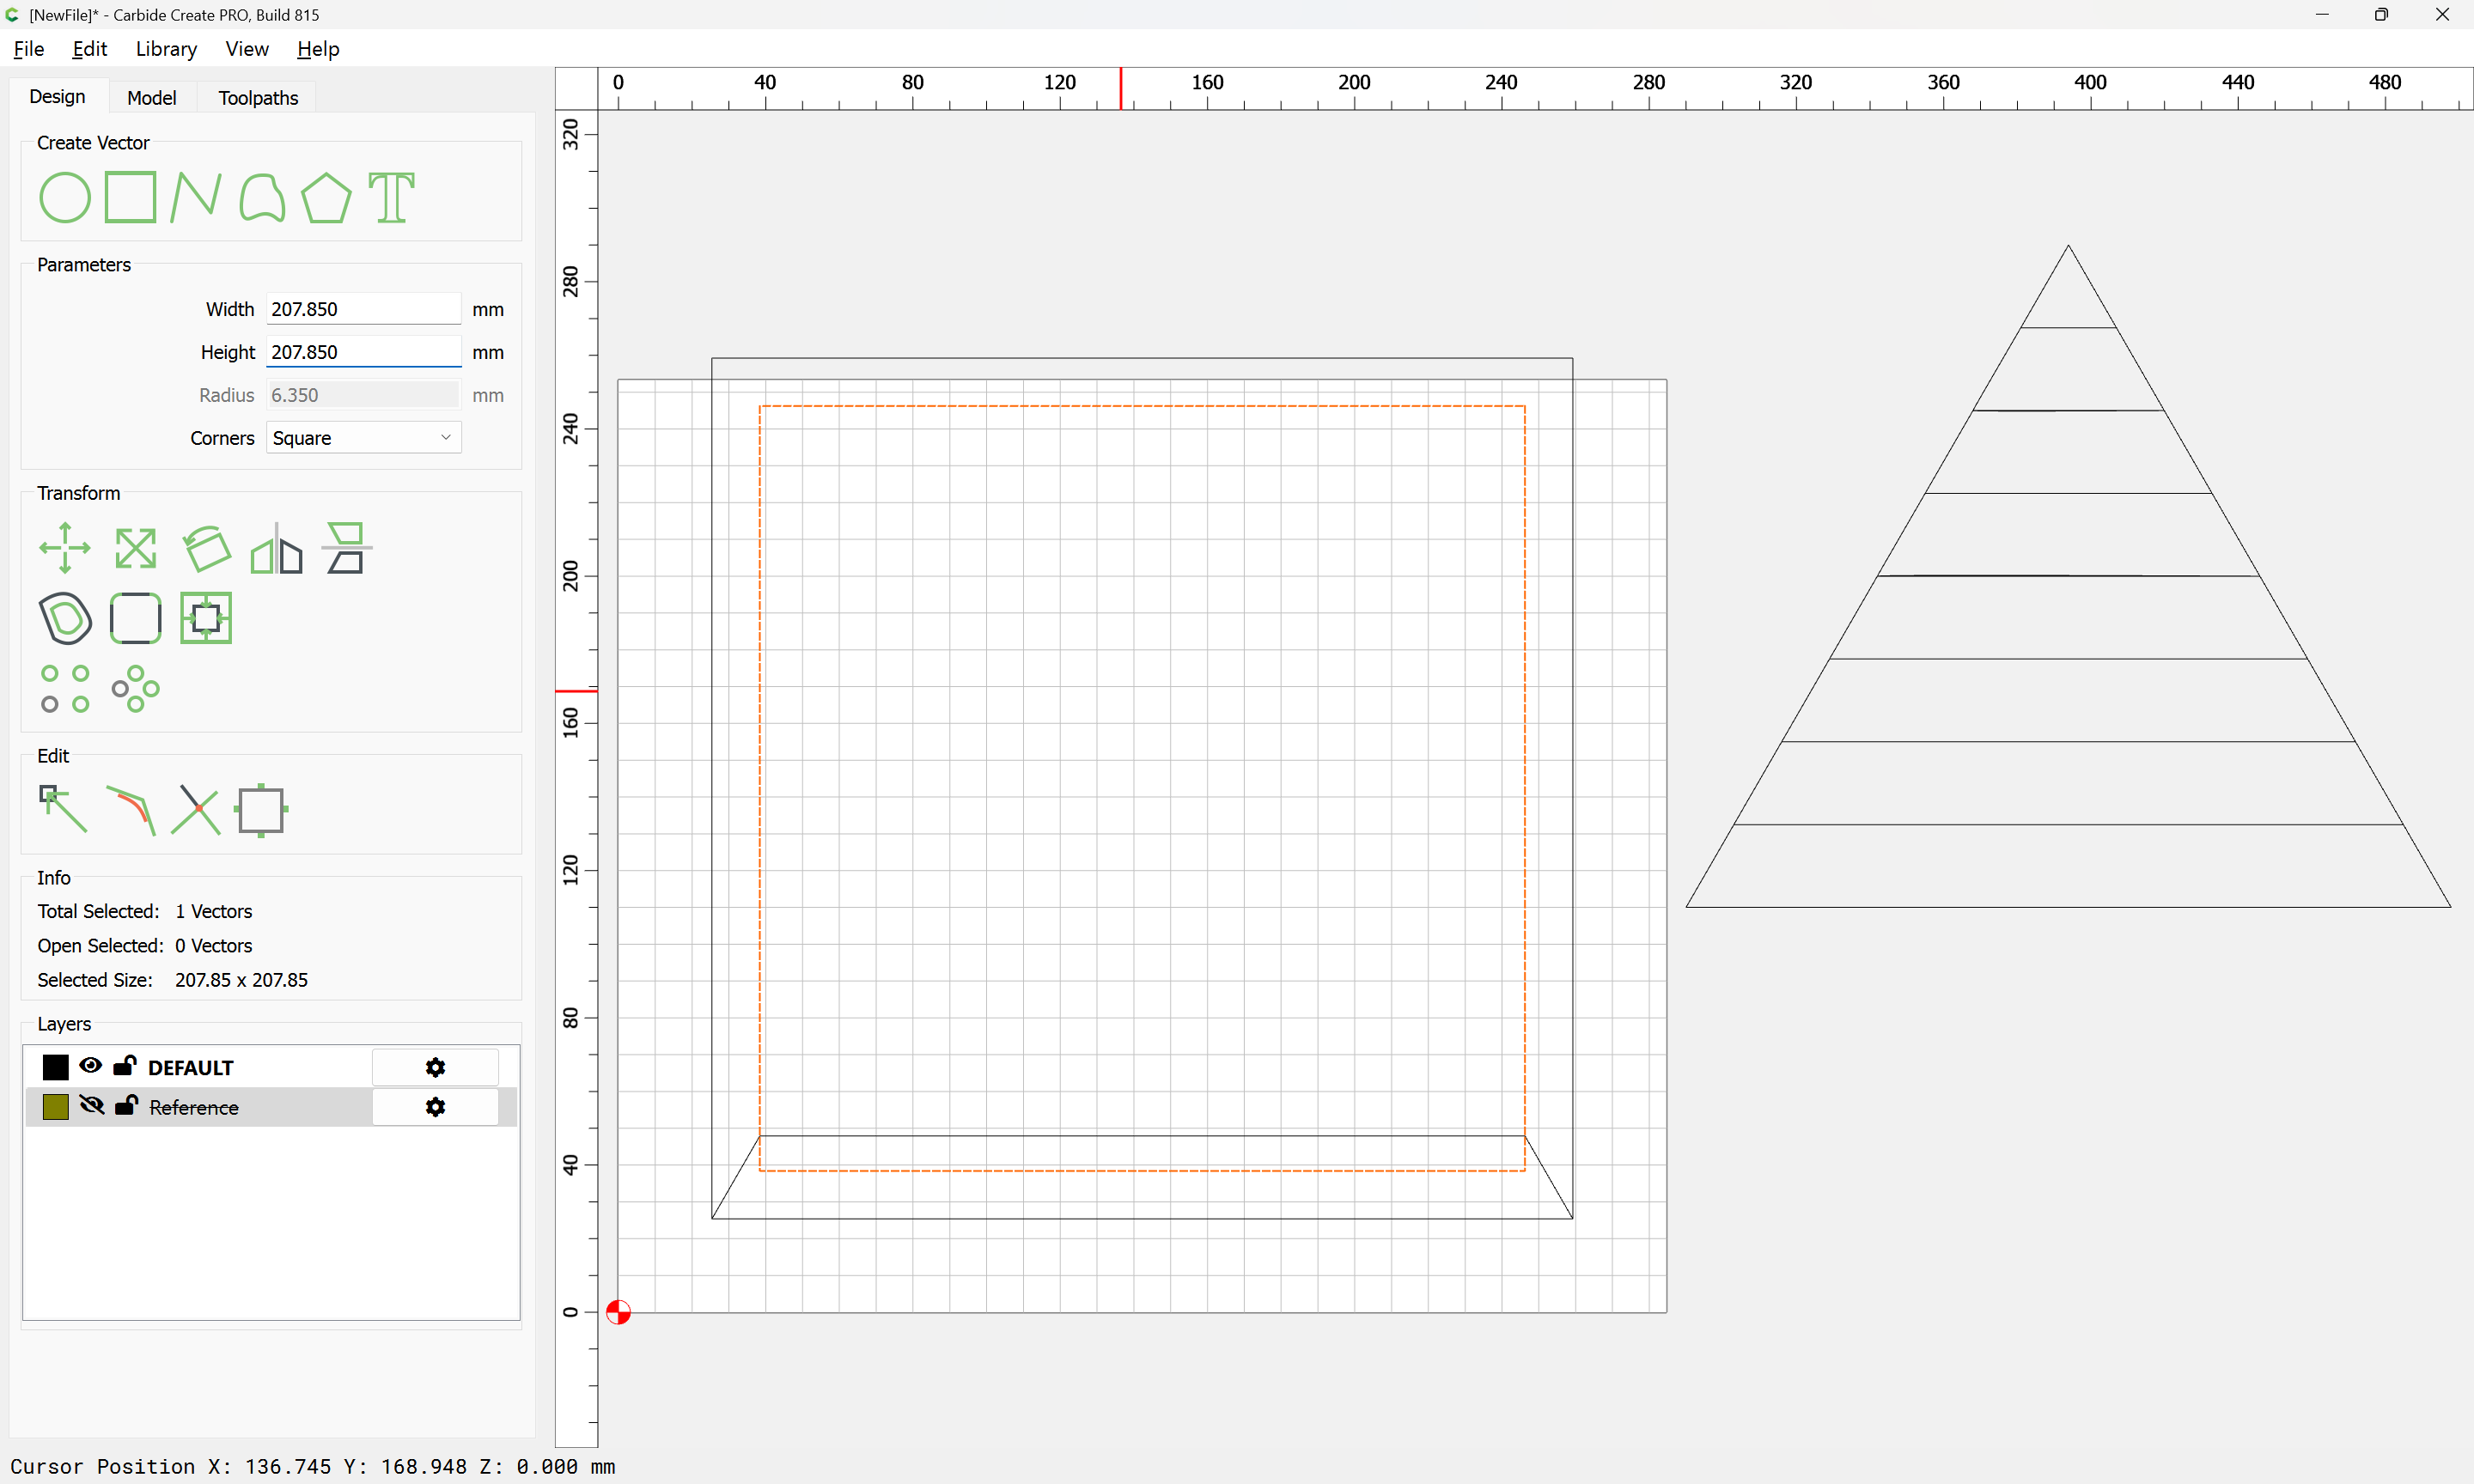The image size is (2474, 1484).
Task: Select the Polygon vector tool
Action: 326,197
